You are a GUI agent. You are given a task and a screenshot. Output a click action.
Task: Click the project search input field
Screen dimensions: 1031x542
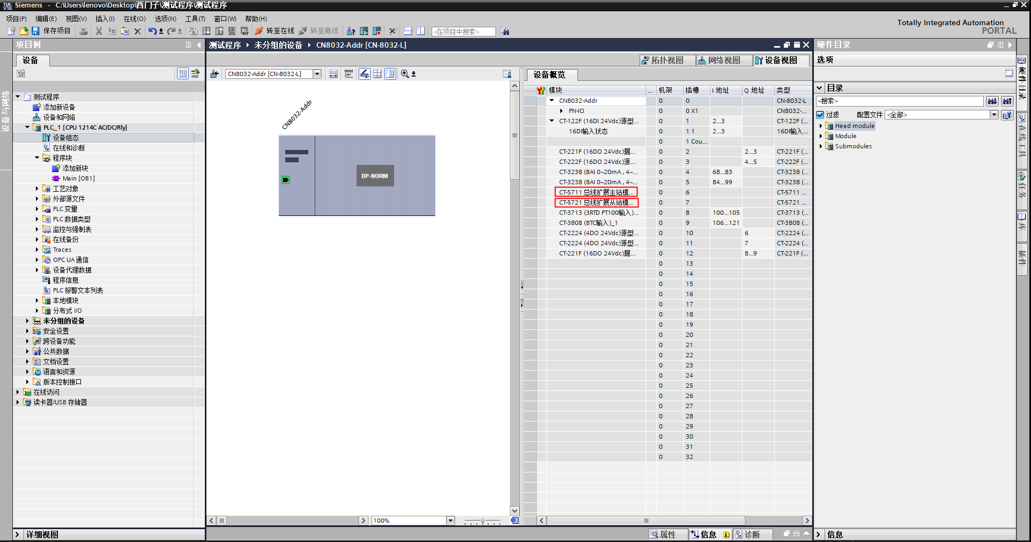tap(464, 32)
